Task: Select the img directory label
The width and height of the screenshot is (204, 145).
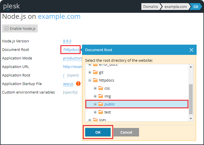Action: (x=108, y=96)
